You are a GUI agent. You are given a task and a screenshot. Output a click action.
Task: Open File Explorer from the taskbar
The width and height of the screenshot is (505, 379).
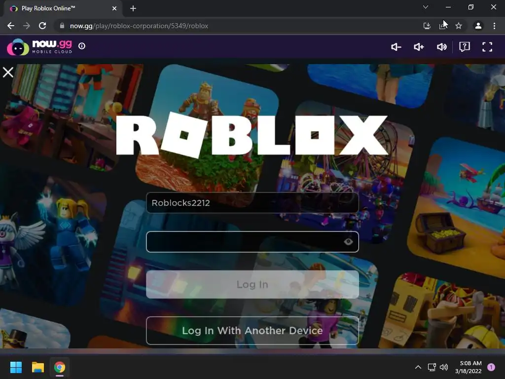[37, 367]
